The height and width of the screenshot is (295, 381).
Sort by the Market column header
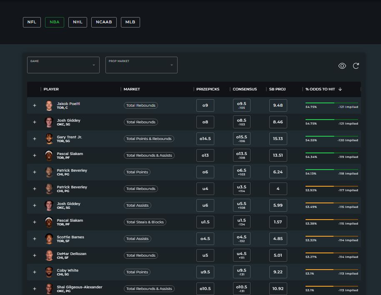tap(132, 89)
